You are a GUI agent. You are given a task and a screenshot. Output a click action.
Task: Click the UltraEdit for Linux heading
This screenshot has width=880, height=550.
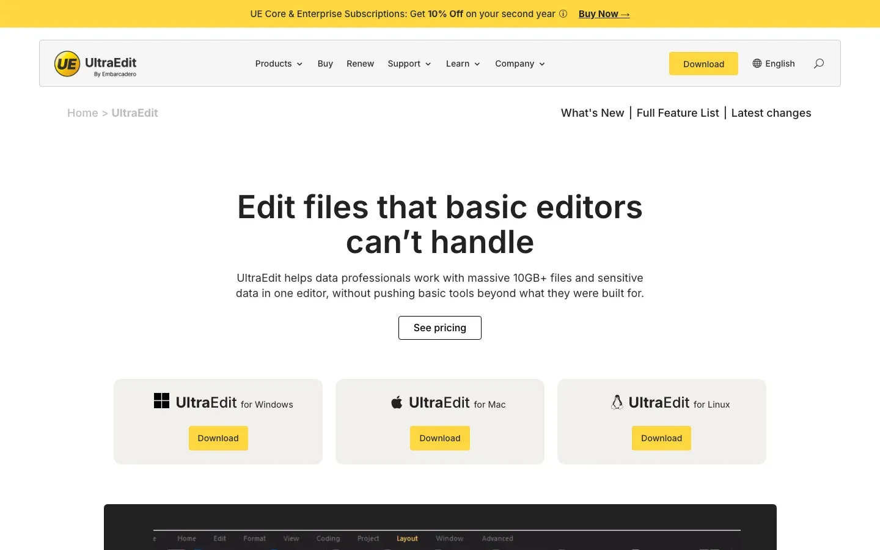pos(679,403)
